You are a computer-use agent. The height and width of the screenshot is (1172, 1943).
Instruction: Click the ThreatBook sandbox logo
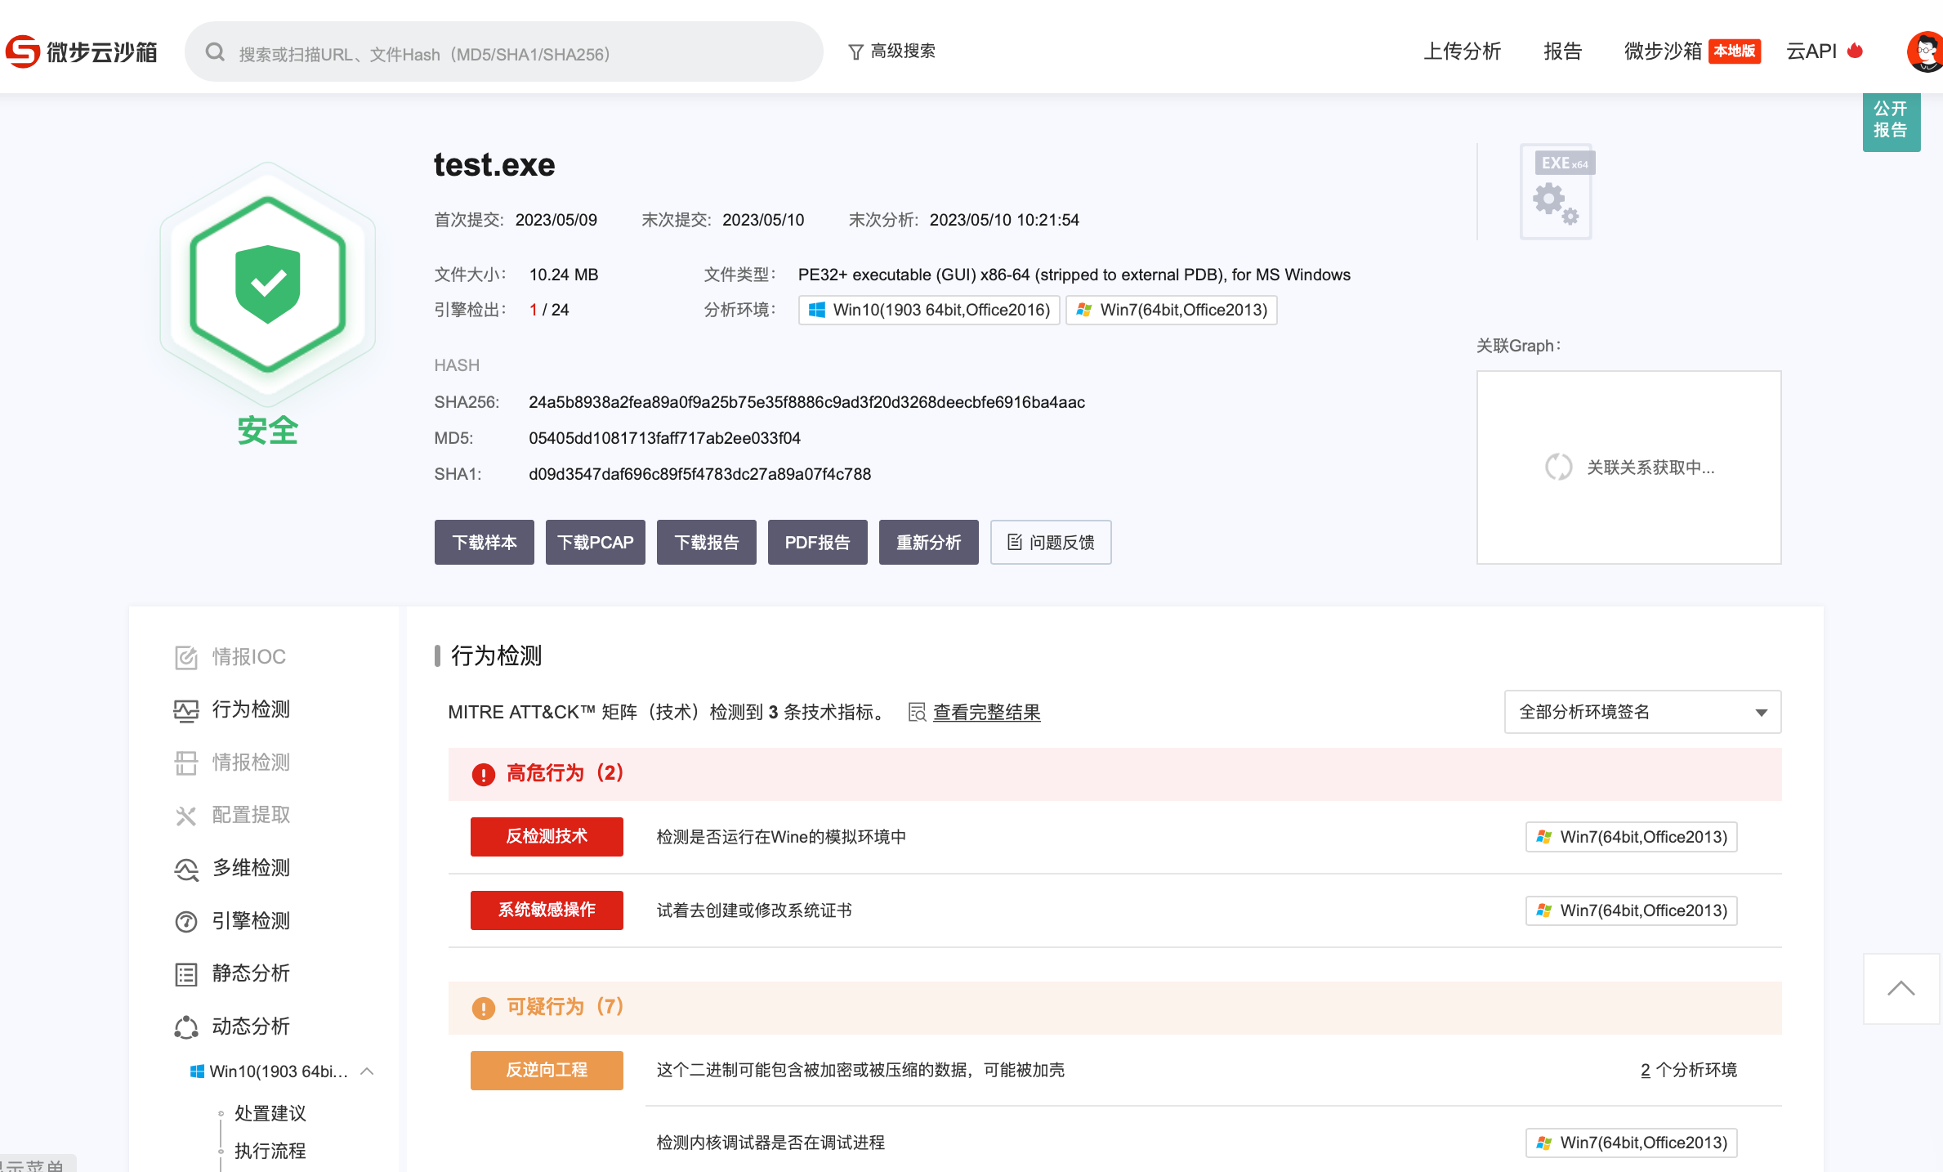click(82, 51)
